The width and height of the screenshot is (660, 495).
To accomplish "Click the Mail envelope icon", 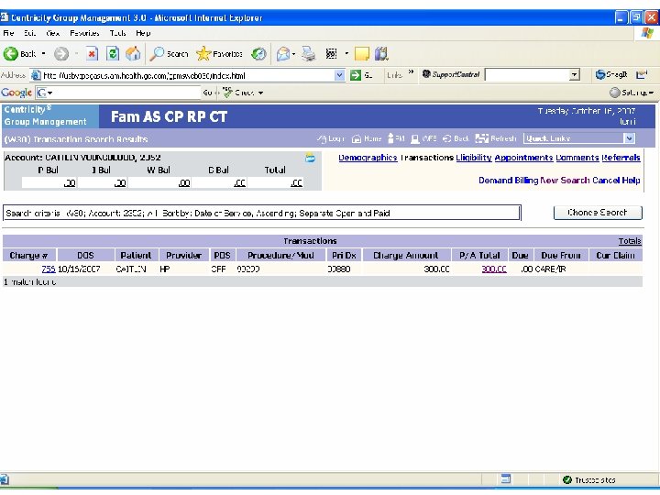I will 283,54.
